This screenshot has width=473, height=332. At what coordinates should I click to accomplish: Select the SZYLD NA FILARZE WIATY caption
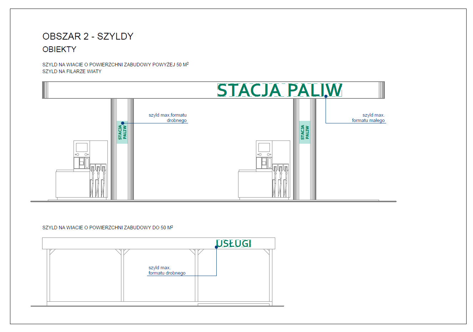[72, 71]
